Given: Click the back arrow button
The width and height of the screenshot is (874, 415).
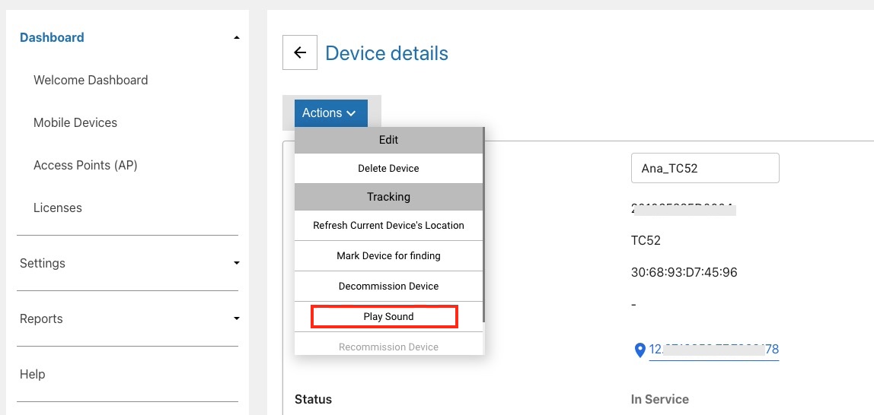Looking at the screenshot, I should click(300, 52).
